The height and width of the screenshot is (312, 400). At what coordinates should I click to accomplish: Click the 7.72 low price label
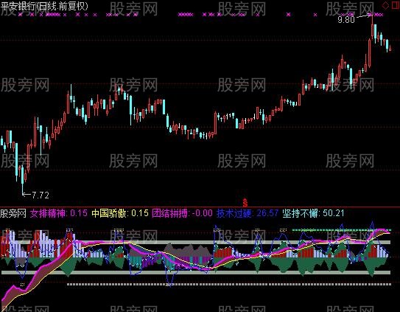pyautogui.click(x=41, y=195)
